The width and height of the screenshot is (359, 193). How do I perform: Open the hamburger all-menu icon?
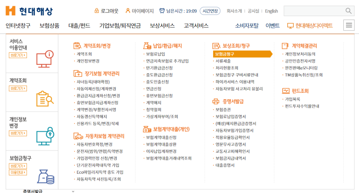pyautogui.click(x=349, y=25)
